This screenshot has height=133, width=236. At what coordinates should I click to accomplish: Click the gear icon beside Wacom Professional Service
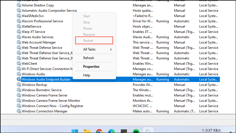(19, 21)
